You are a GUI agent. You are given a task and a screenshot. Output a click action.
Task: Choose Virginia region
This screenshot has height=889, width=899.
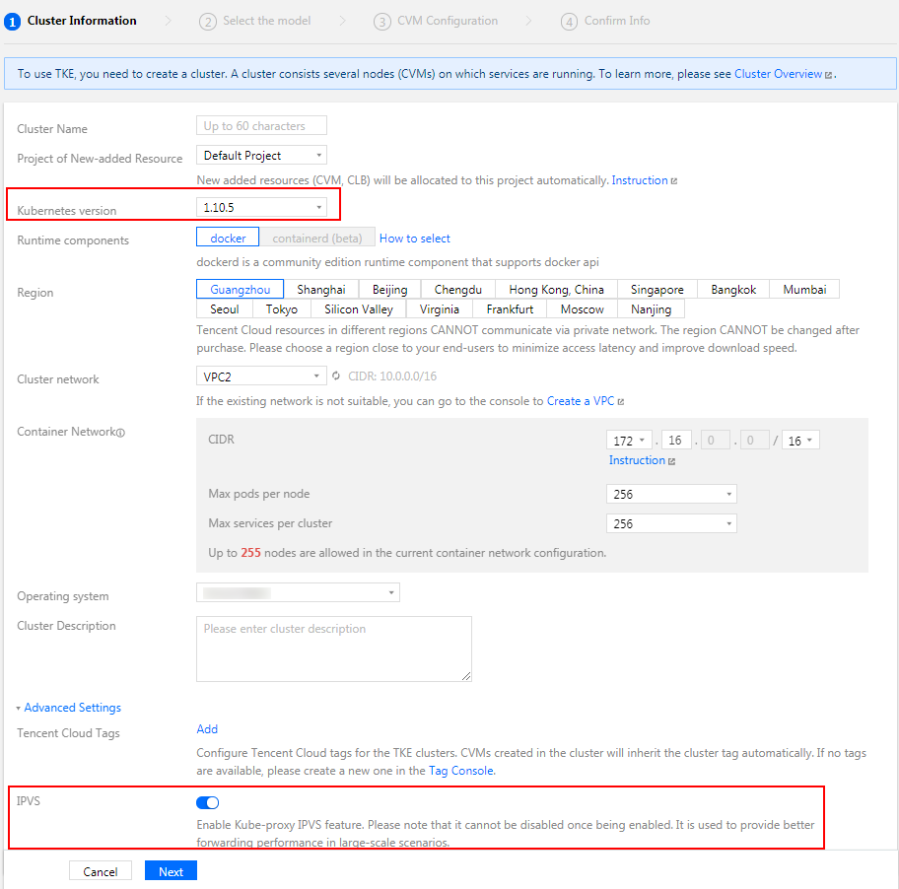440,308
